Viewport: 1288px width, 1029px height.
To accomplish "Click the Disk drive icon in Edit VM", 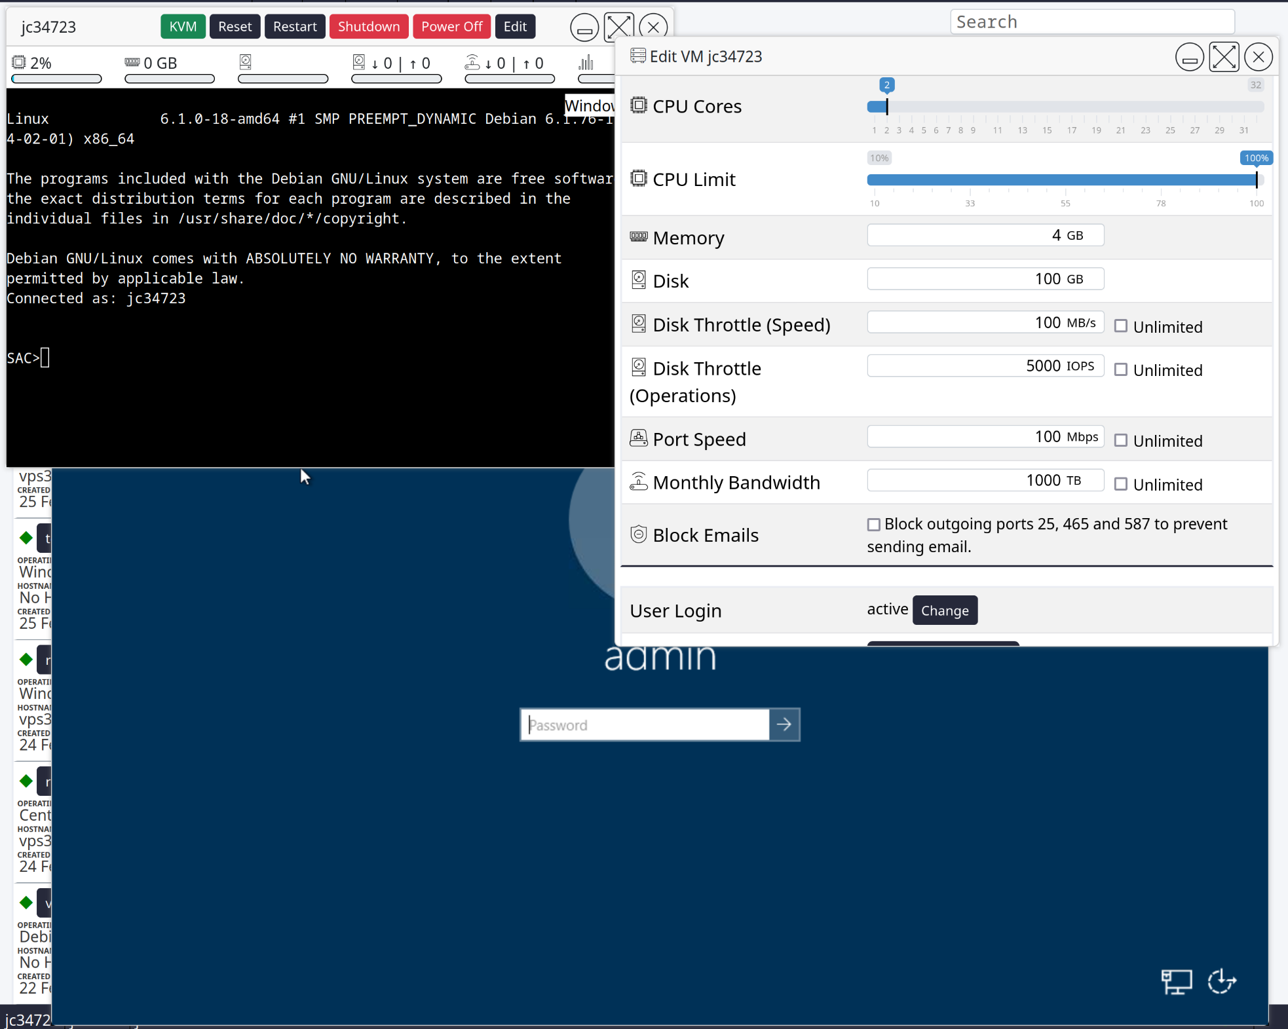I will tap(639, 280).
